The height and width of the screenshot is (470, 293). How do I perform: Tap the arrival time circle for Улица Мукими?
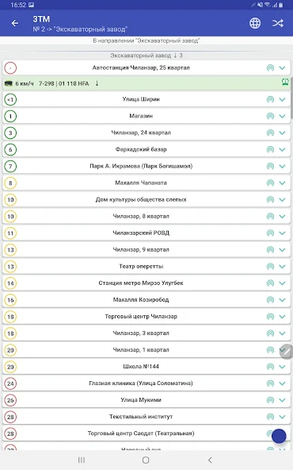click(10, 400)
